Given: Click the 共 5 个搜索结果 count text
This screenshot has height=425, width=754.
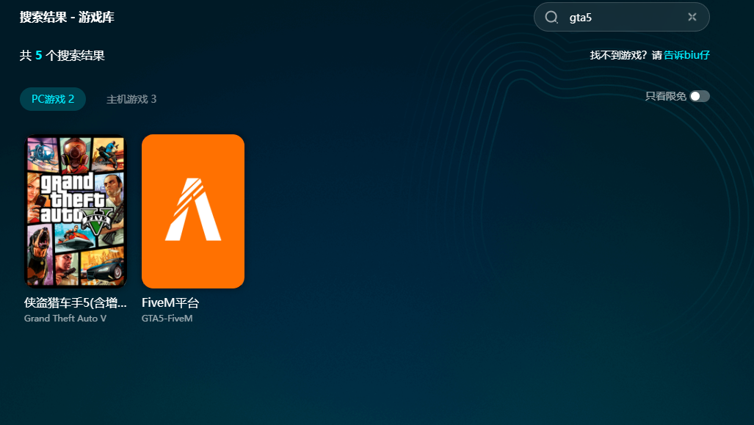Looking at the screenshot, I should click(x=62, y=55).
